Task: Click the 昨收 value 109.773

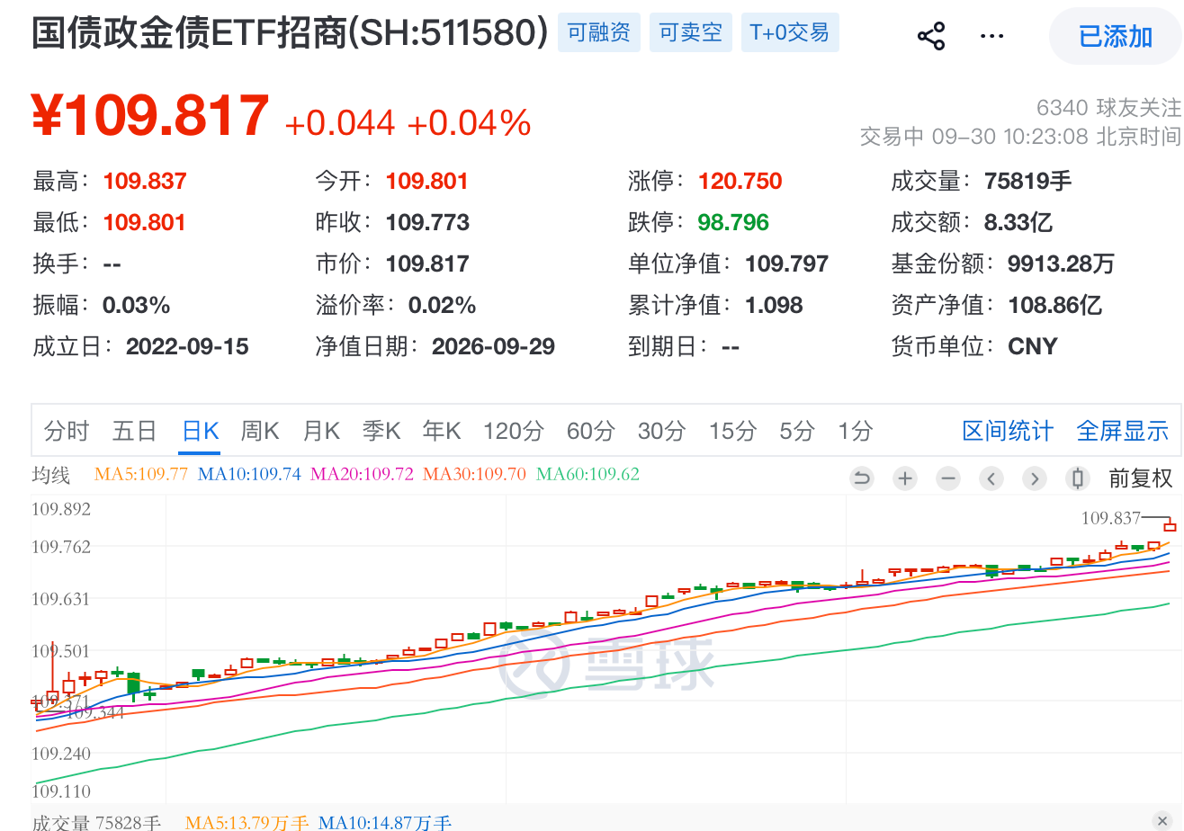Action: tap(427, 222)
